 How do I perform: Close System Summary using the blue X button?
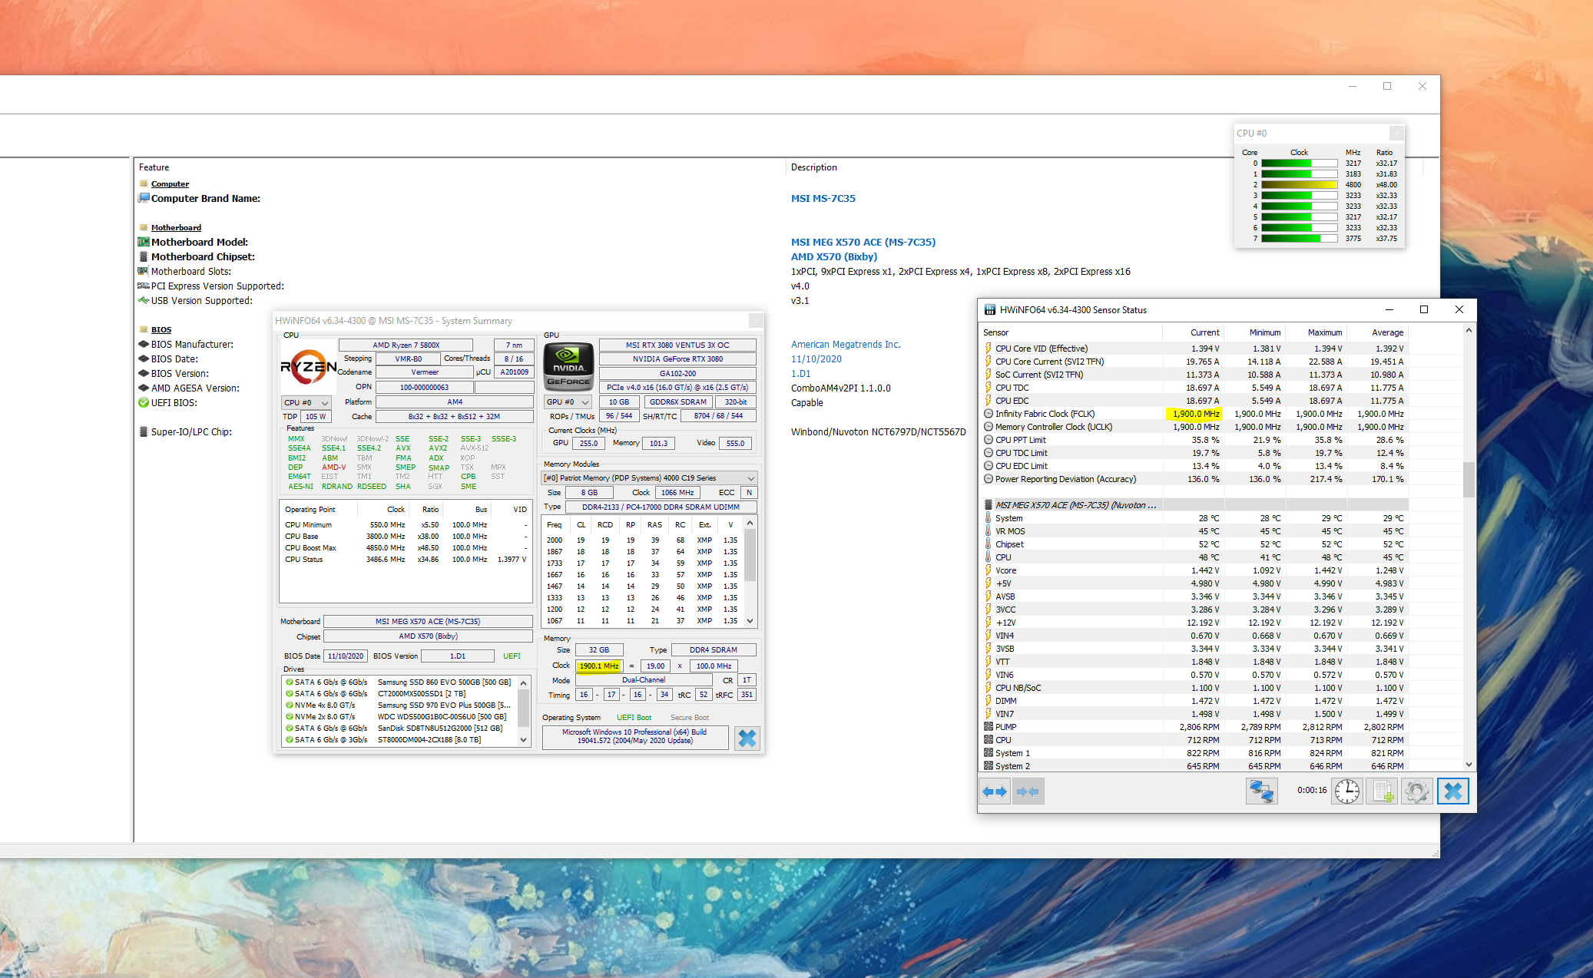(747, 738)
